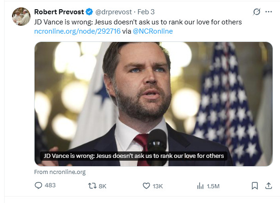The image size is (280, 203).
Task: Open view analytics bar chart icon
Action: click(200, 186)
